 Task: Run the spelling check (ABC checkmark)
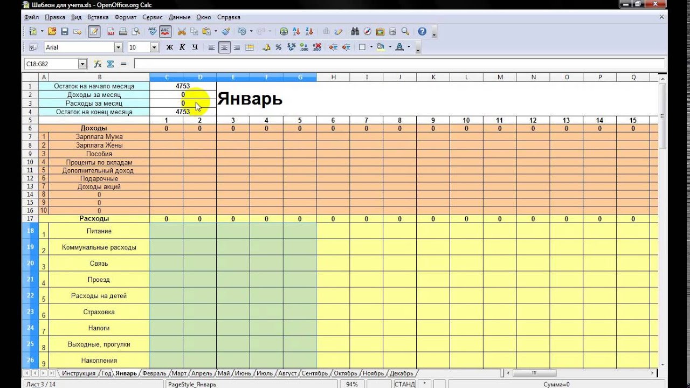(x=153, y=31)
